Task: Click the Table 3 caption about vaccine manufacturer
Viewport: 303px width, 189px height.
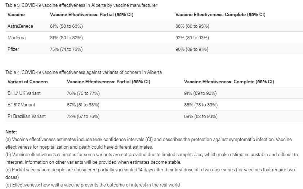Action: coord(81,5)
